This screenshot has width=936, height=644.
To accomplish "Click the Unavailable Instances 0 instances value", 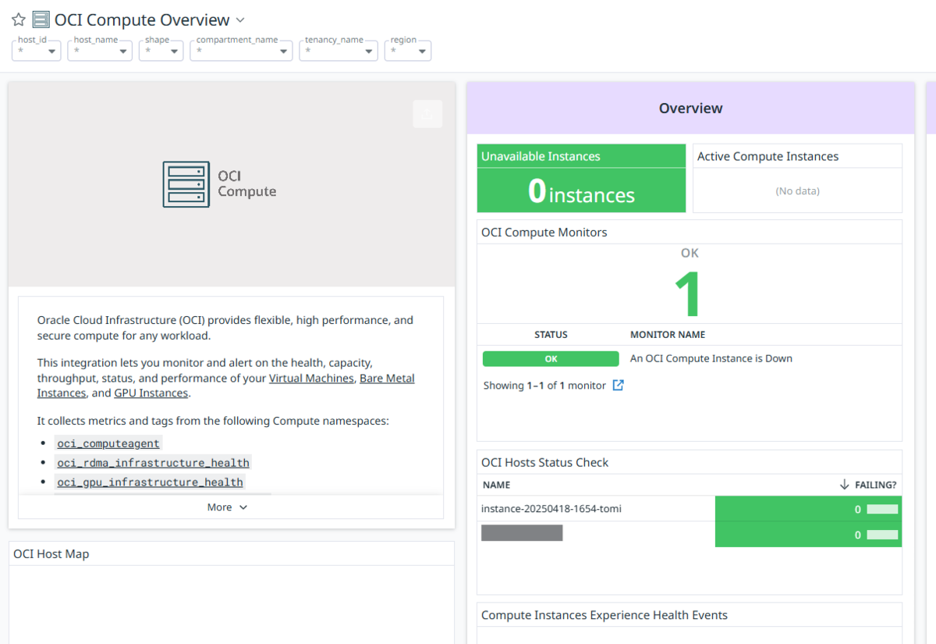I will pyautogui.click(x=581, y=190).
